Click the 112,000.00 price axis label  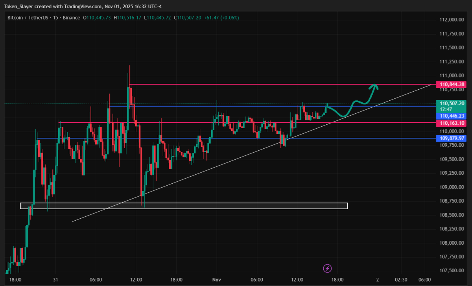pos(452,20)
